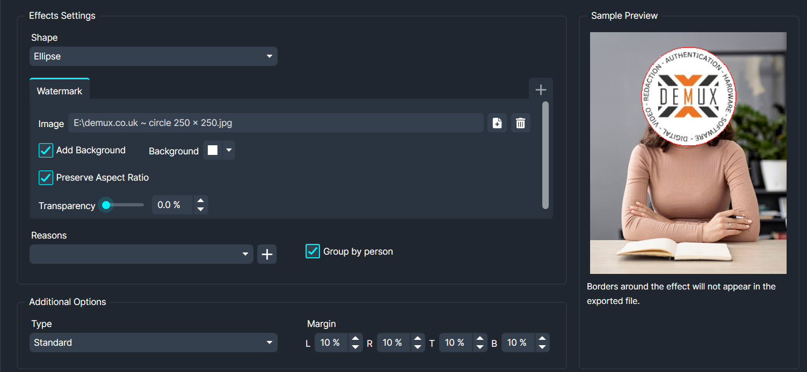Click the up arrow on the L margin field
Image resolution: width=807 pixels, height=372 pixels.
[355, 339]
